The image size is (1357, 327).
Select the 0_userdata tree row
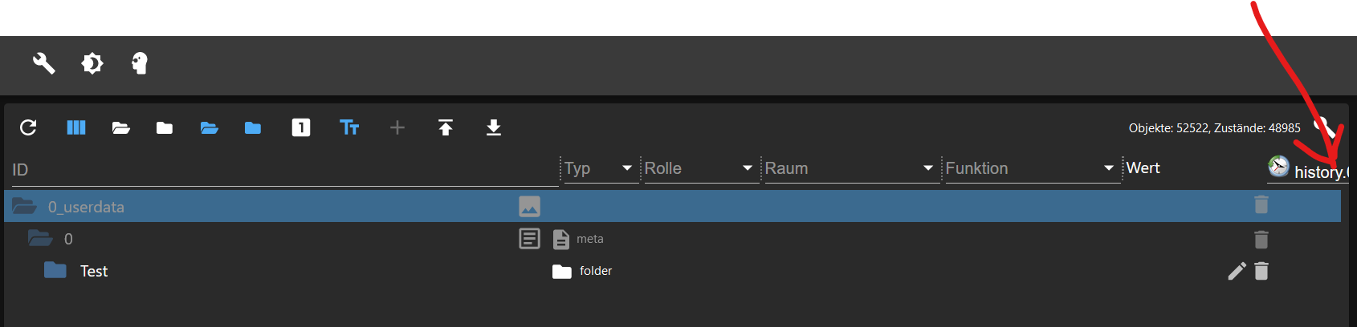coord(672,206)
